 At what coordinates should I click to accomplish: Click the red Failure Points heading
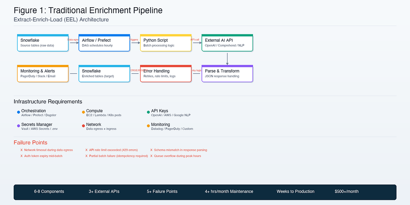pyautogui.click(x=30, y=143)
